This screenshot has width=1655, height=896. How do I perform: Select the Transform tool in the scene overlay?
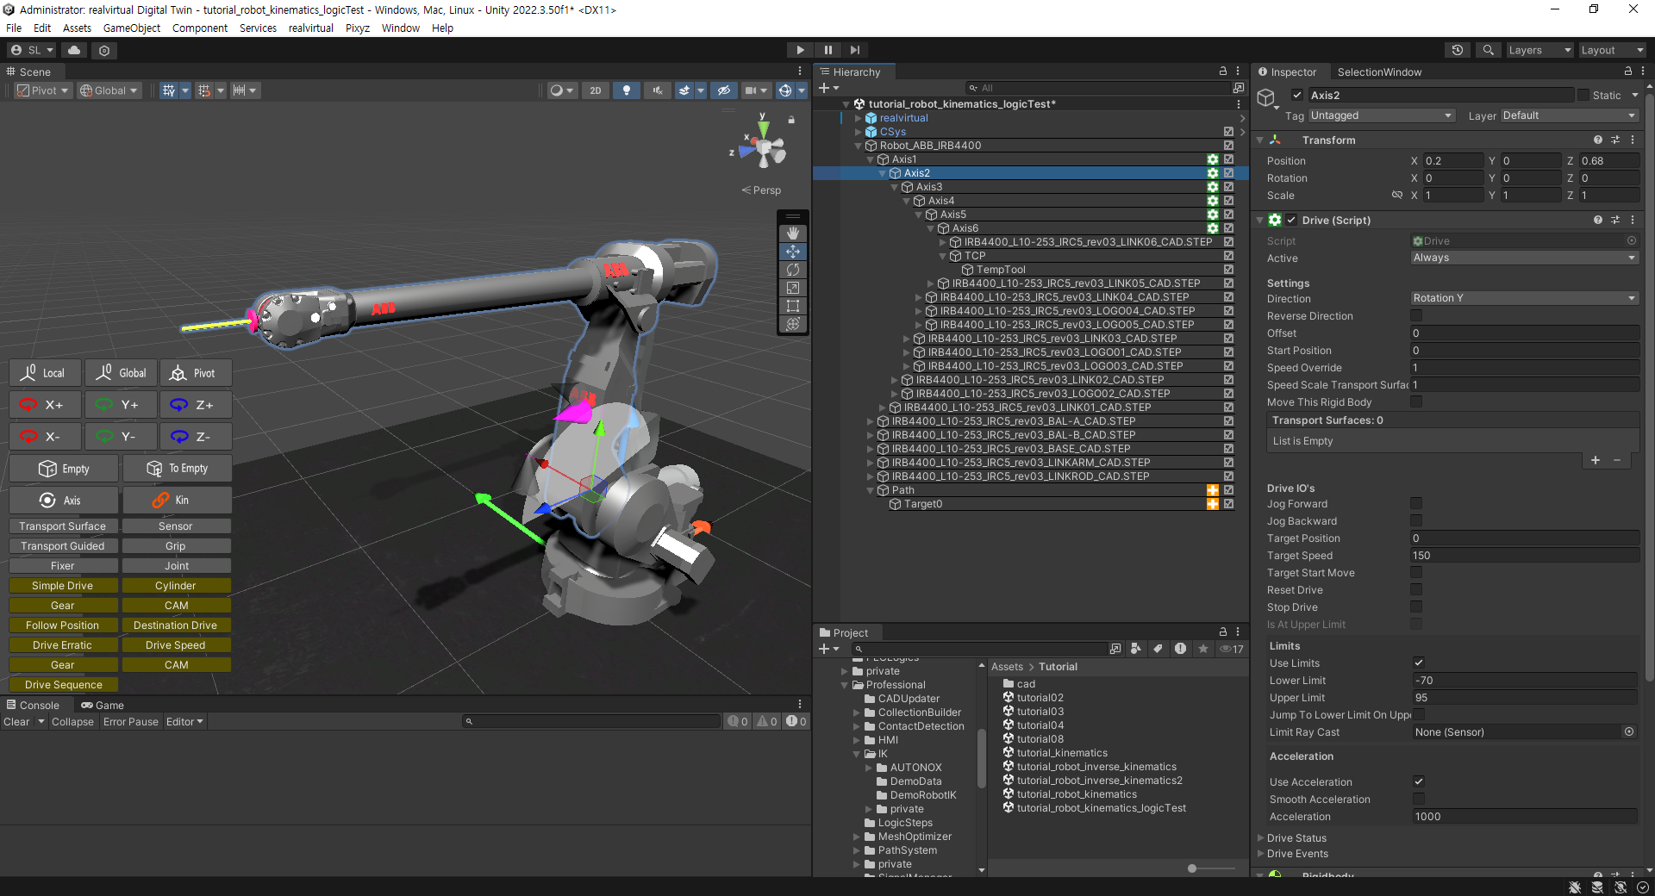[x=793, y=324]
